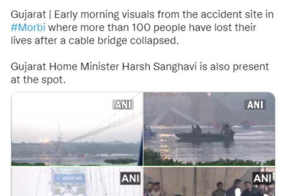Viewport: 284px width, 196px height.
Task: Open the #Morbi hashtag link
Action: click(x=28, y=28)
